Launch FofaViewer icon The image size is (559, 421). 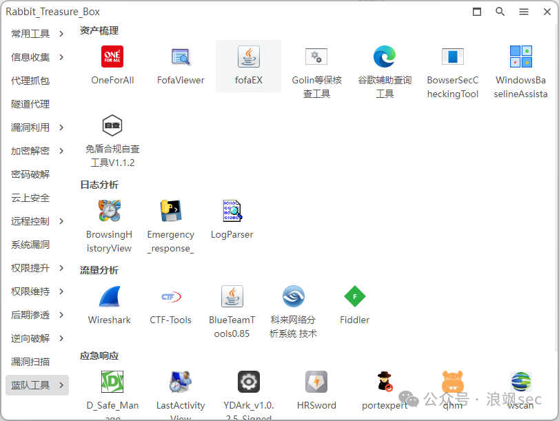pyautogui.click(x=181, y=57)
